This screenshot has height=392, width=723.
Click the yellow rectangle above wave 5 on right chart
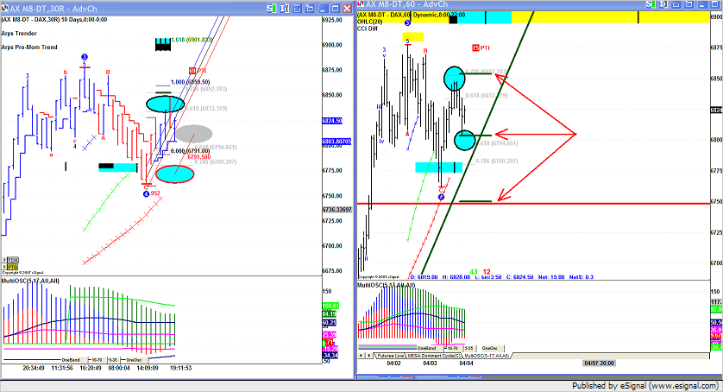click(412, 36)
